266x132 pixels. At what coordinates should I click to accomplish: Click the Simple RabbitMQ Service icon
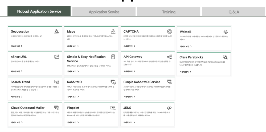click(169, 82)
